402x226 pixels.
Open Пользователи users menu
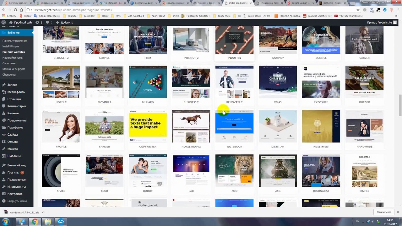(17, 180)
